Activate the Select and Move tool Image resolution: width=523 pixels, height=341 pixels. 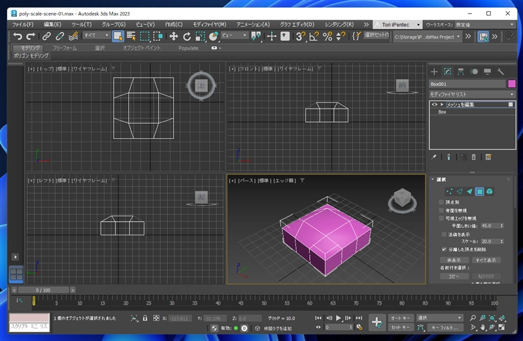click(x=173, y=36)
